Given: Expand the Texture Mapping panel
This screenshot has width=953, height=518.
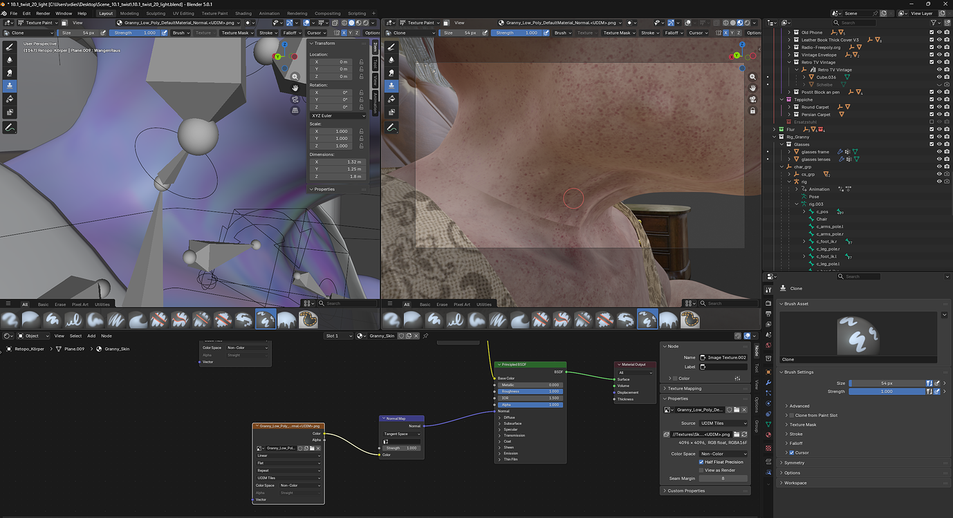Looking at the screenshot, I should click(x=705, y=388).
